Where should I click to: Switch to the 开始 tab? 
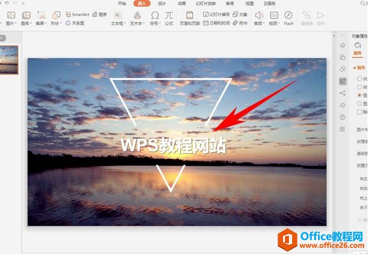122,3
